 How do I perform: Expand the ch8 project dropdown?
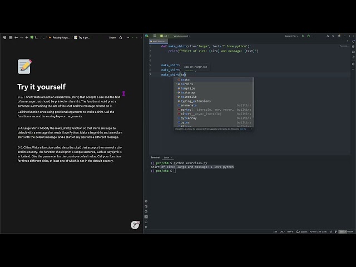165,36
